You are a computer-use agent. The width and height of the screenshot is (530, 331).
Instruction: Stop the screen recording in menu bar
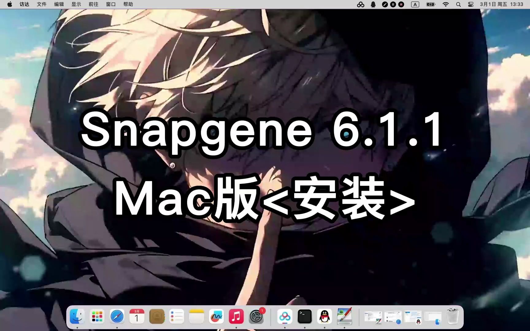tap(401, 4)
